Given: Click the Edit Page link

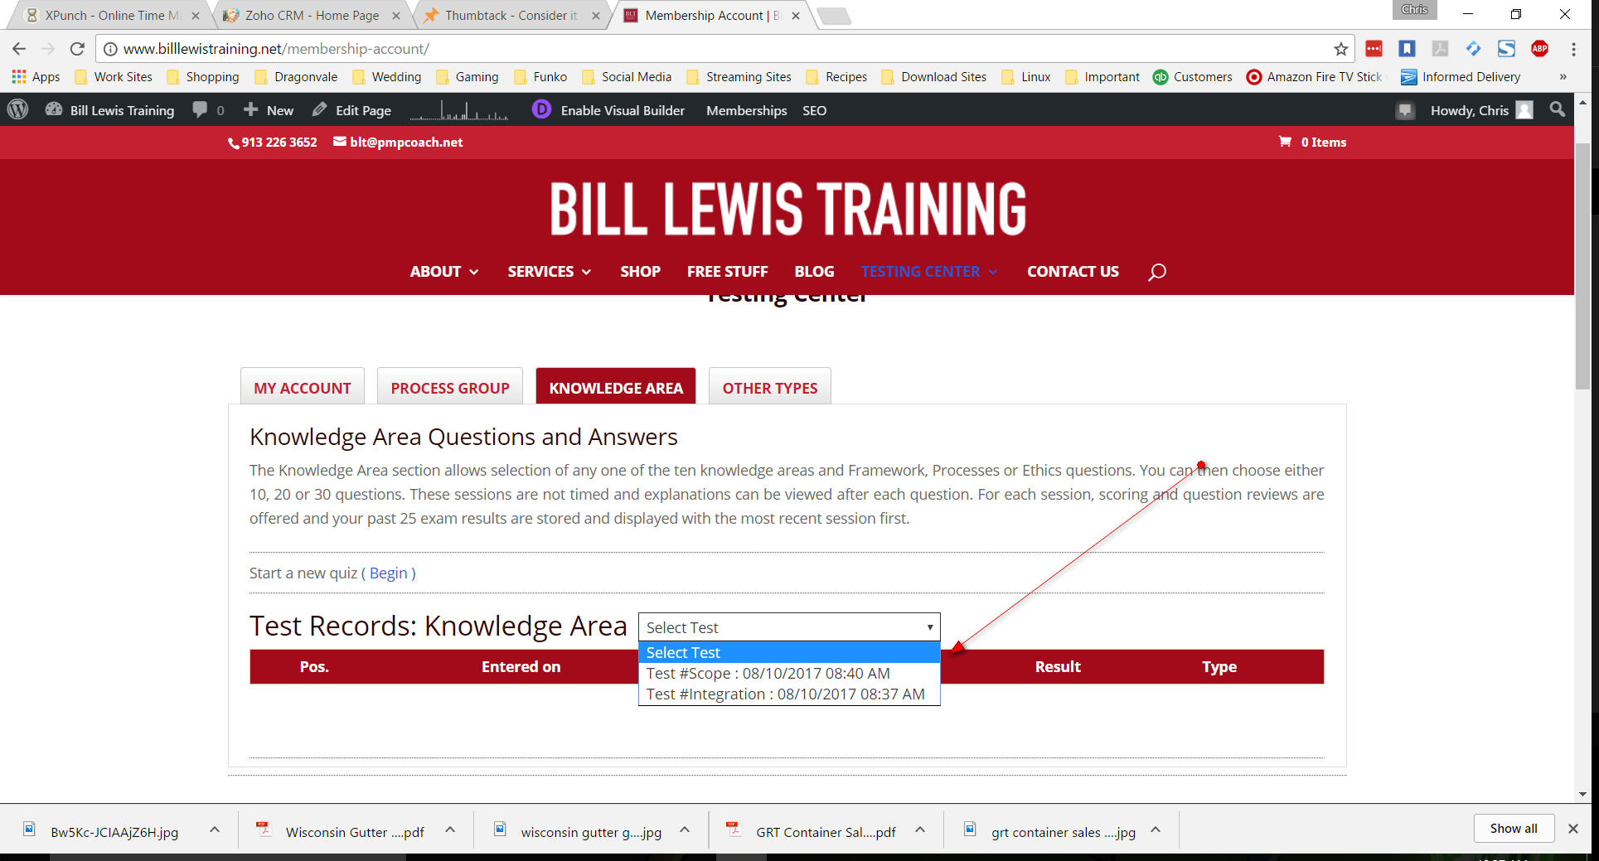Looking at the screenshot, I should 352,110.
